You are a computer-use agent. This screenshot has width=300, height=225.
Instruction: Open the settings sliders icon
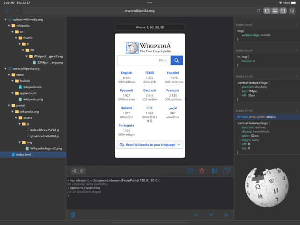[x=292, y=11]
